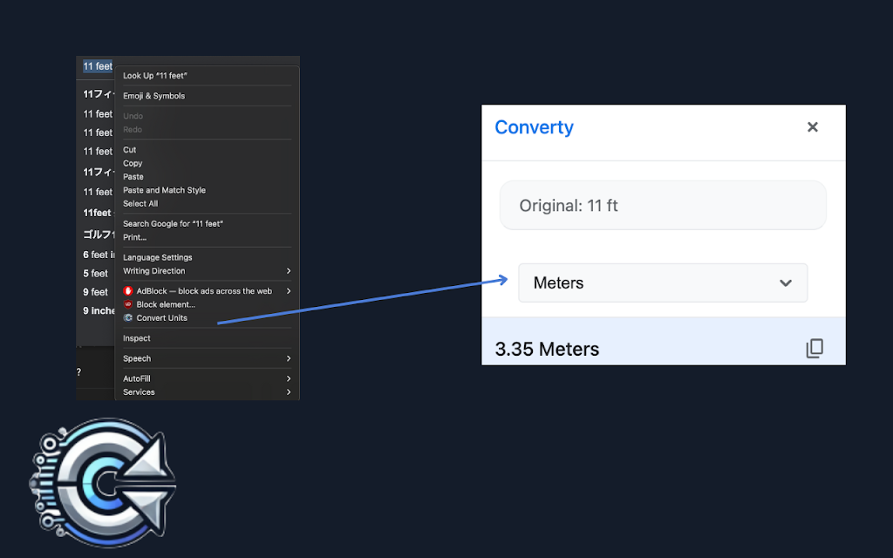The height and width of the screenshot is (558, 893).
Task: Select the 11feet bold suggestion row
Action: tap(98, 213)
